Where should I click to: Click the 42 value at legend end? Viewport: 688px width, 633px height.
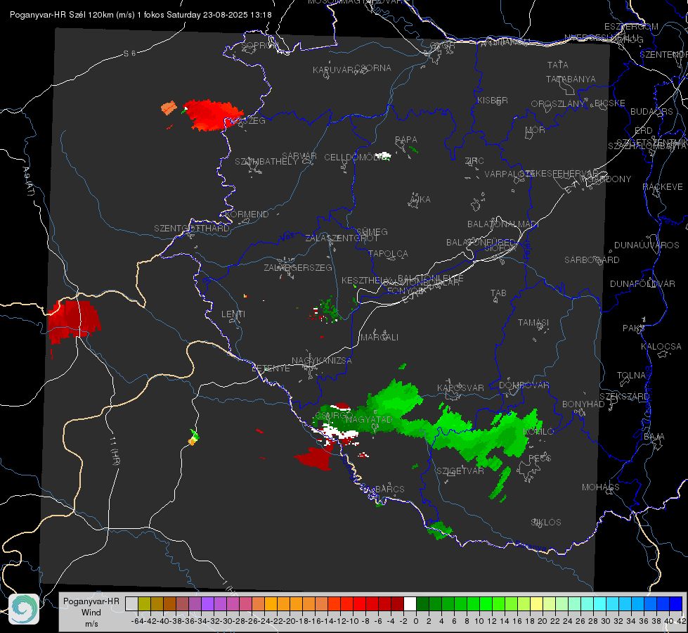tap(682, 621)
